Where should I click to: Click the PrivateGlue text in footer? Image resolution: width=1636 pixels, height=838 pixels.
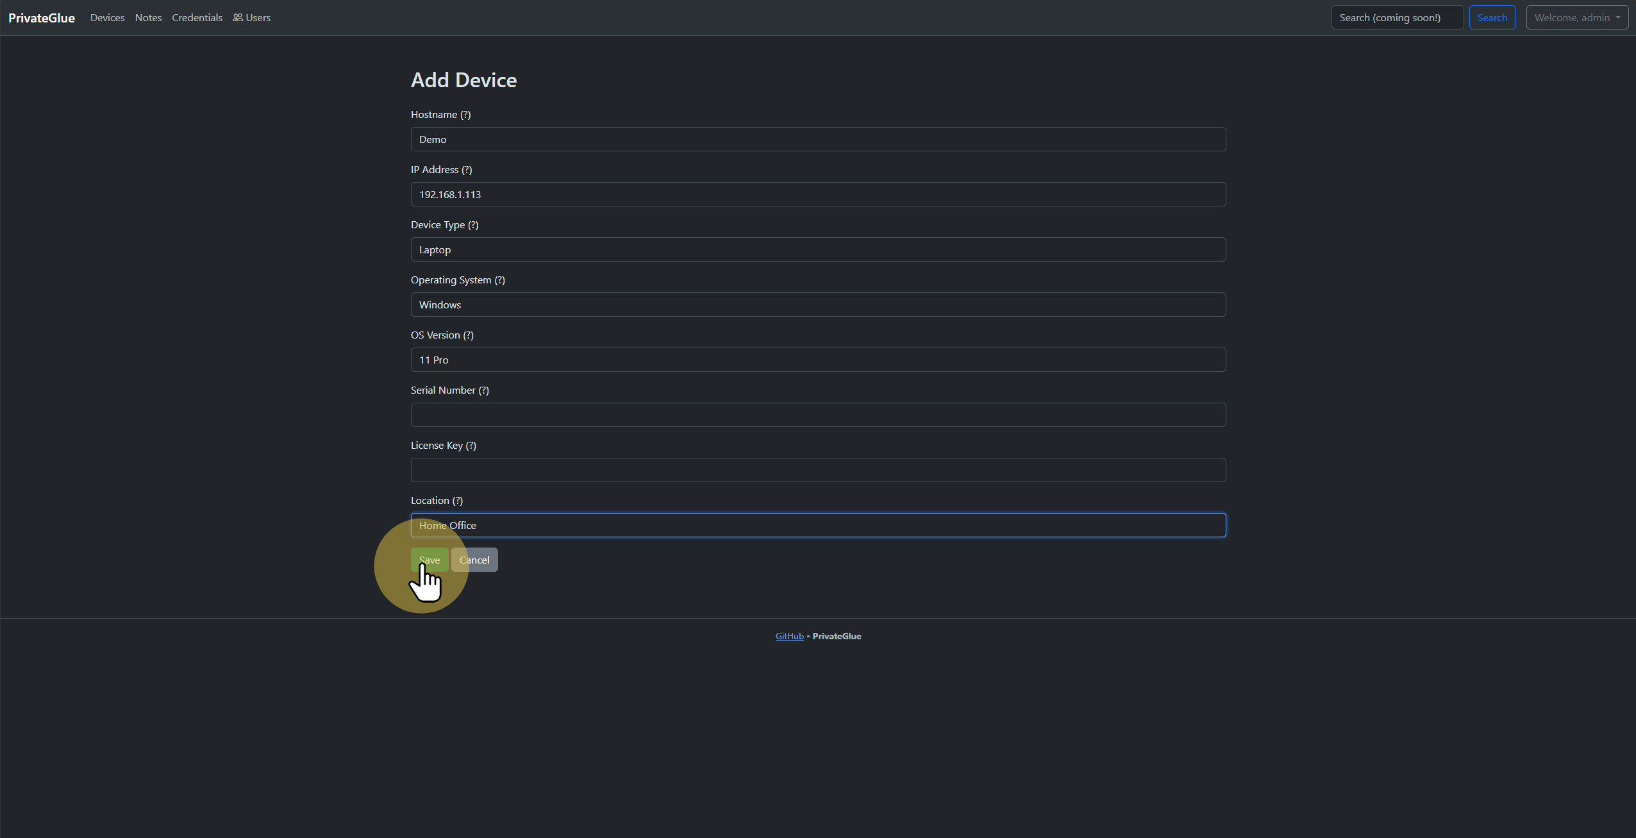[x=837, y=636]
